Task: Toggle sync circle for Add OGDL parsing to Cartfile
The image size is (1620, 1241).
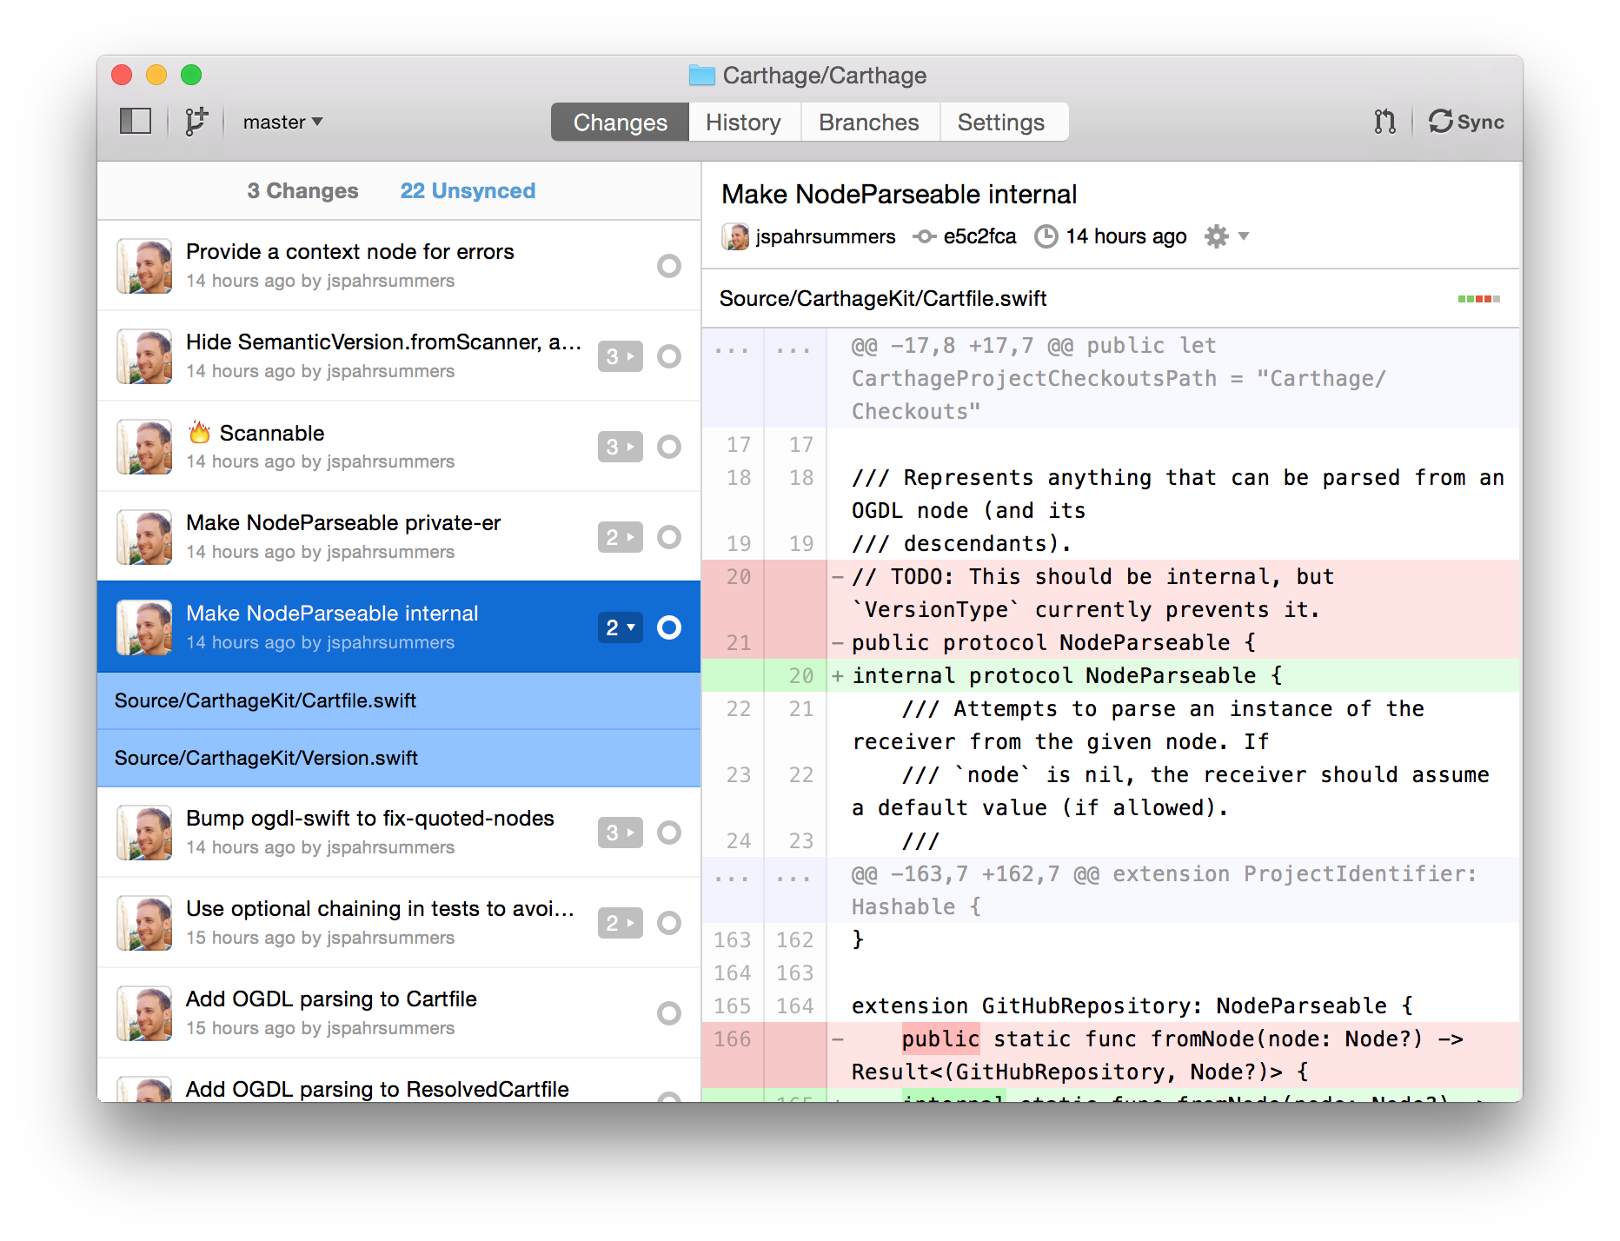Action: tap(668, 1013)
